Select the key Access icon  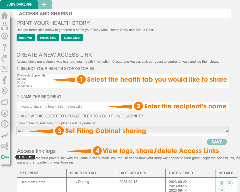[x=5, y=157]
